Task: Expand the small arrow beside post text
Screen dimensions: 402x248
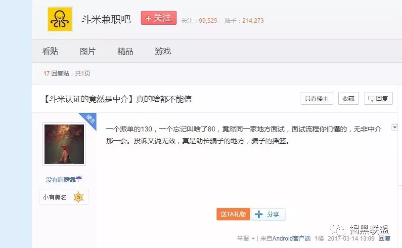Action: click(x=395, y=127)
